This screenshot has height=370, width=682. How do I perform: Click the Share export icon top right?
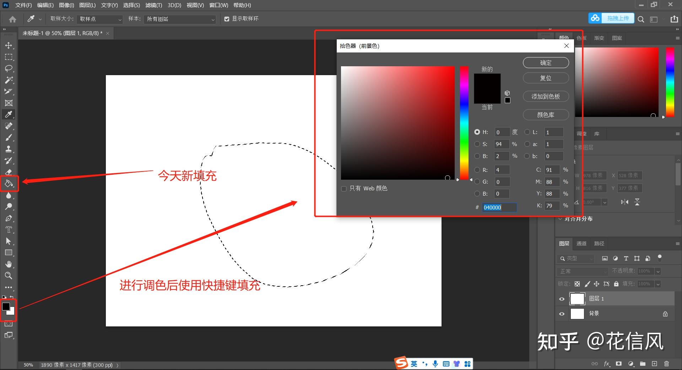[x=674, y=19]
